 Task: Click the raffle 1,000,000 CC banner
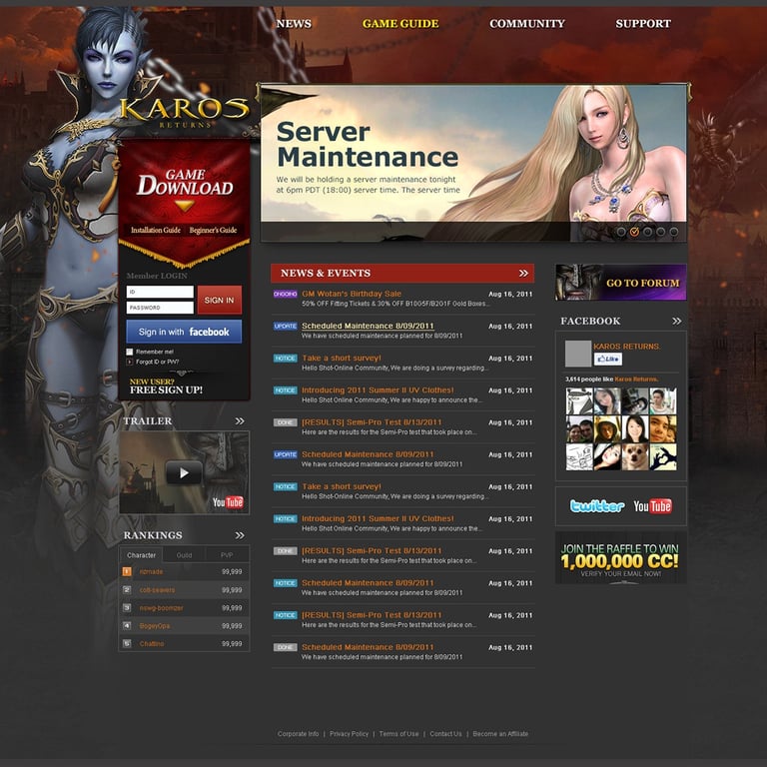click(621, 557)
